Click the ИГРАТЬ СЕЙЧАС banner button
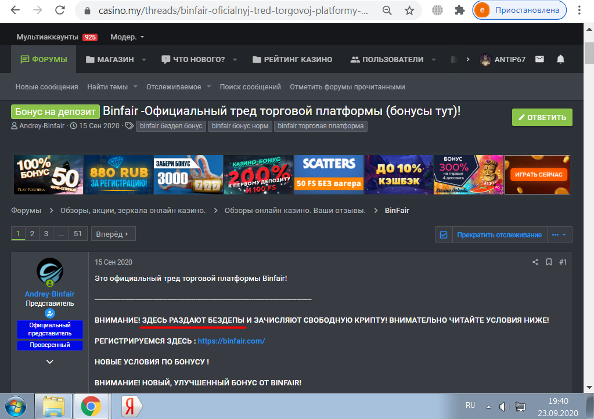The height and width of the screenshot is (419, 594). pyautogui.click(x=538, y=175)
